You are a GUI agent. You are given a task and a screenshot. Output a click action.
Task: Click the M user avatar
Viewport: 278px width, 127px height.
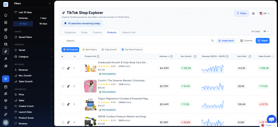[6, 122]
